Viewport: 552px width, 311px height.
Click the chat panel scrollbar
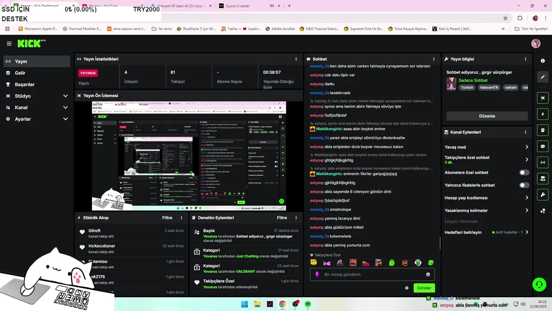[x=439, y=243]
